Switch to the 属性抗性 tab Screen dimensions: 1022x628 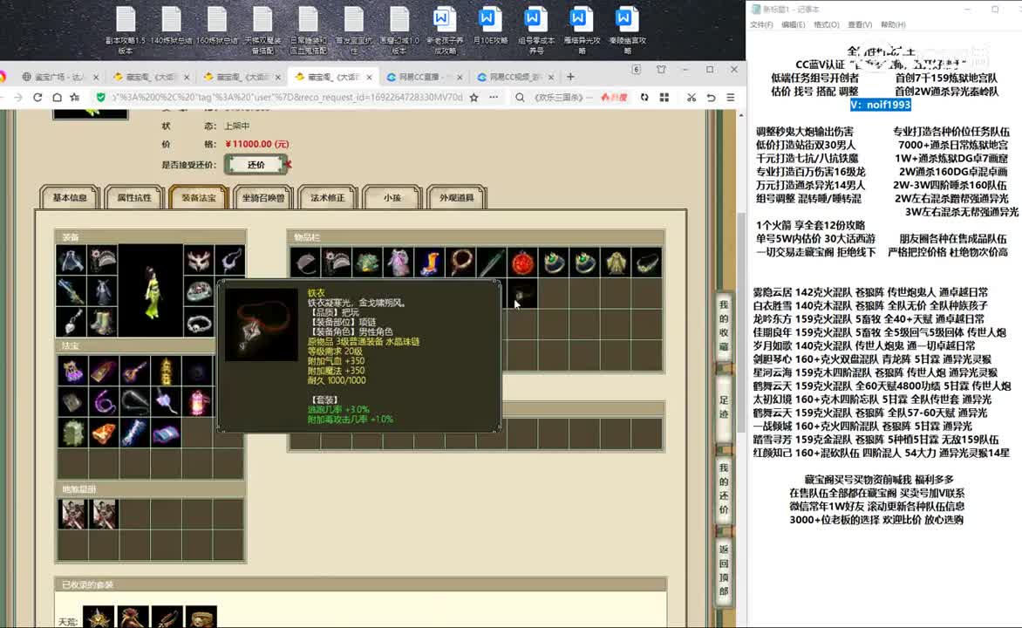(x=134, y=198)
